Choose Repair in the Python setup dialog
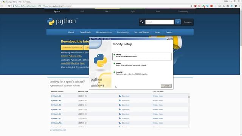The height and width of the screenshot is (136, 242). [142, 64]
